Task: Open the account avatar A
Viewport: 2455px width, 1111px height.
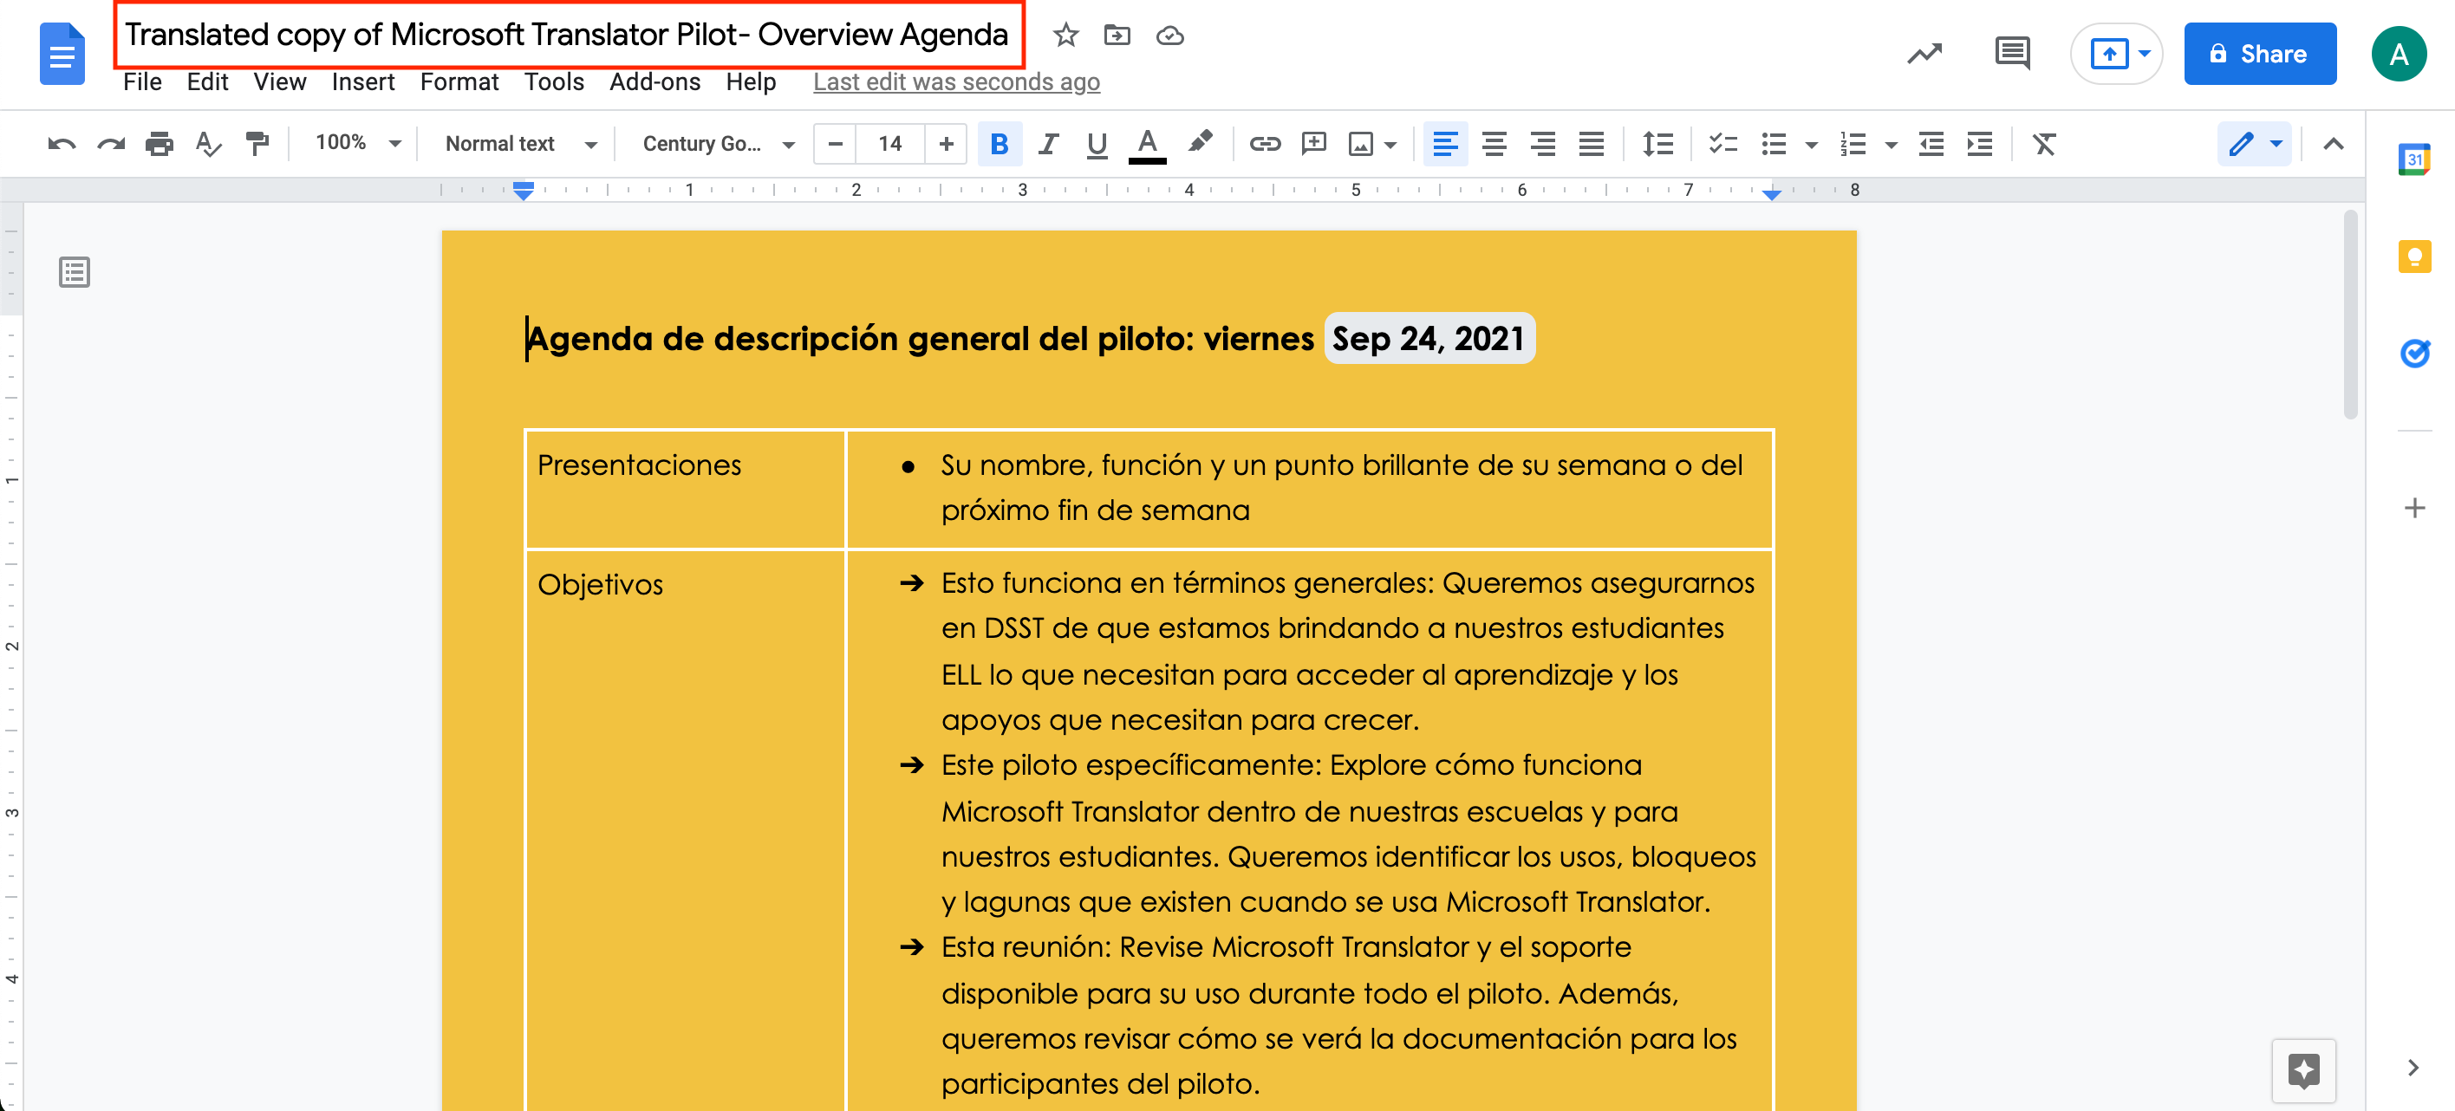Action: pos(2398,54)
